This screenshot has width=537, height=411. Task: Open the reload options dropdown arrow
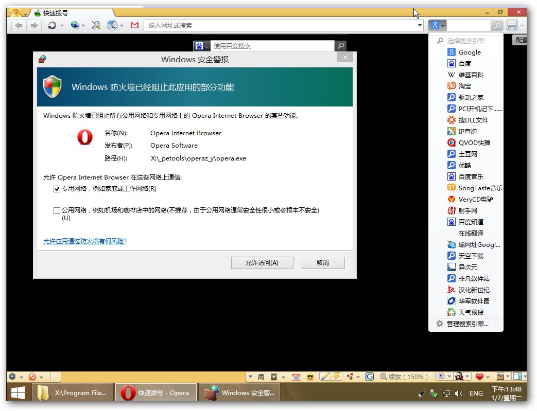[62, 26]
